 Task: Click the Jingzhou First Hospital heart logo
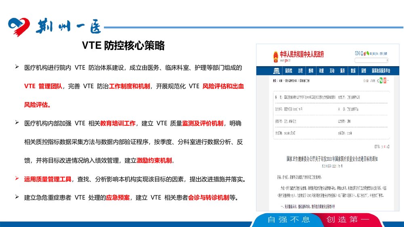click(x=19, y=27)
